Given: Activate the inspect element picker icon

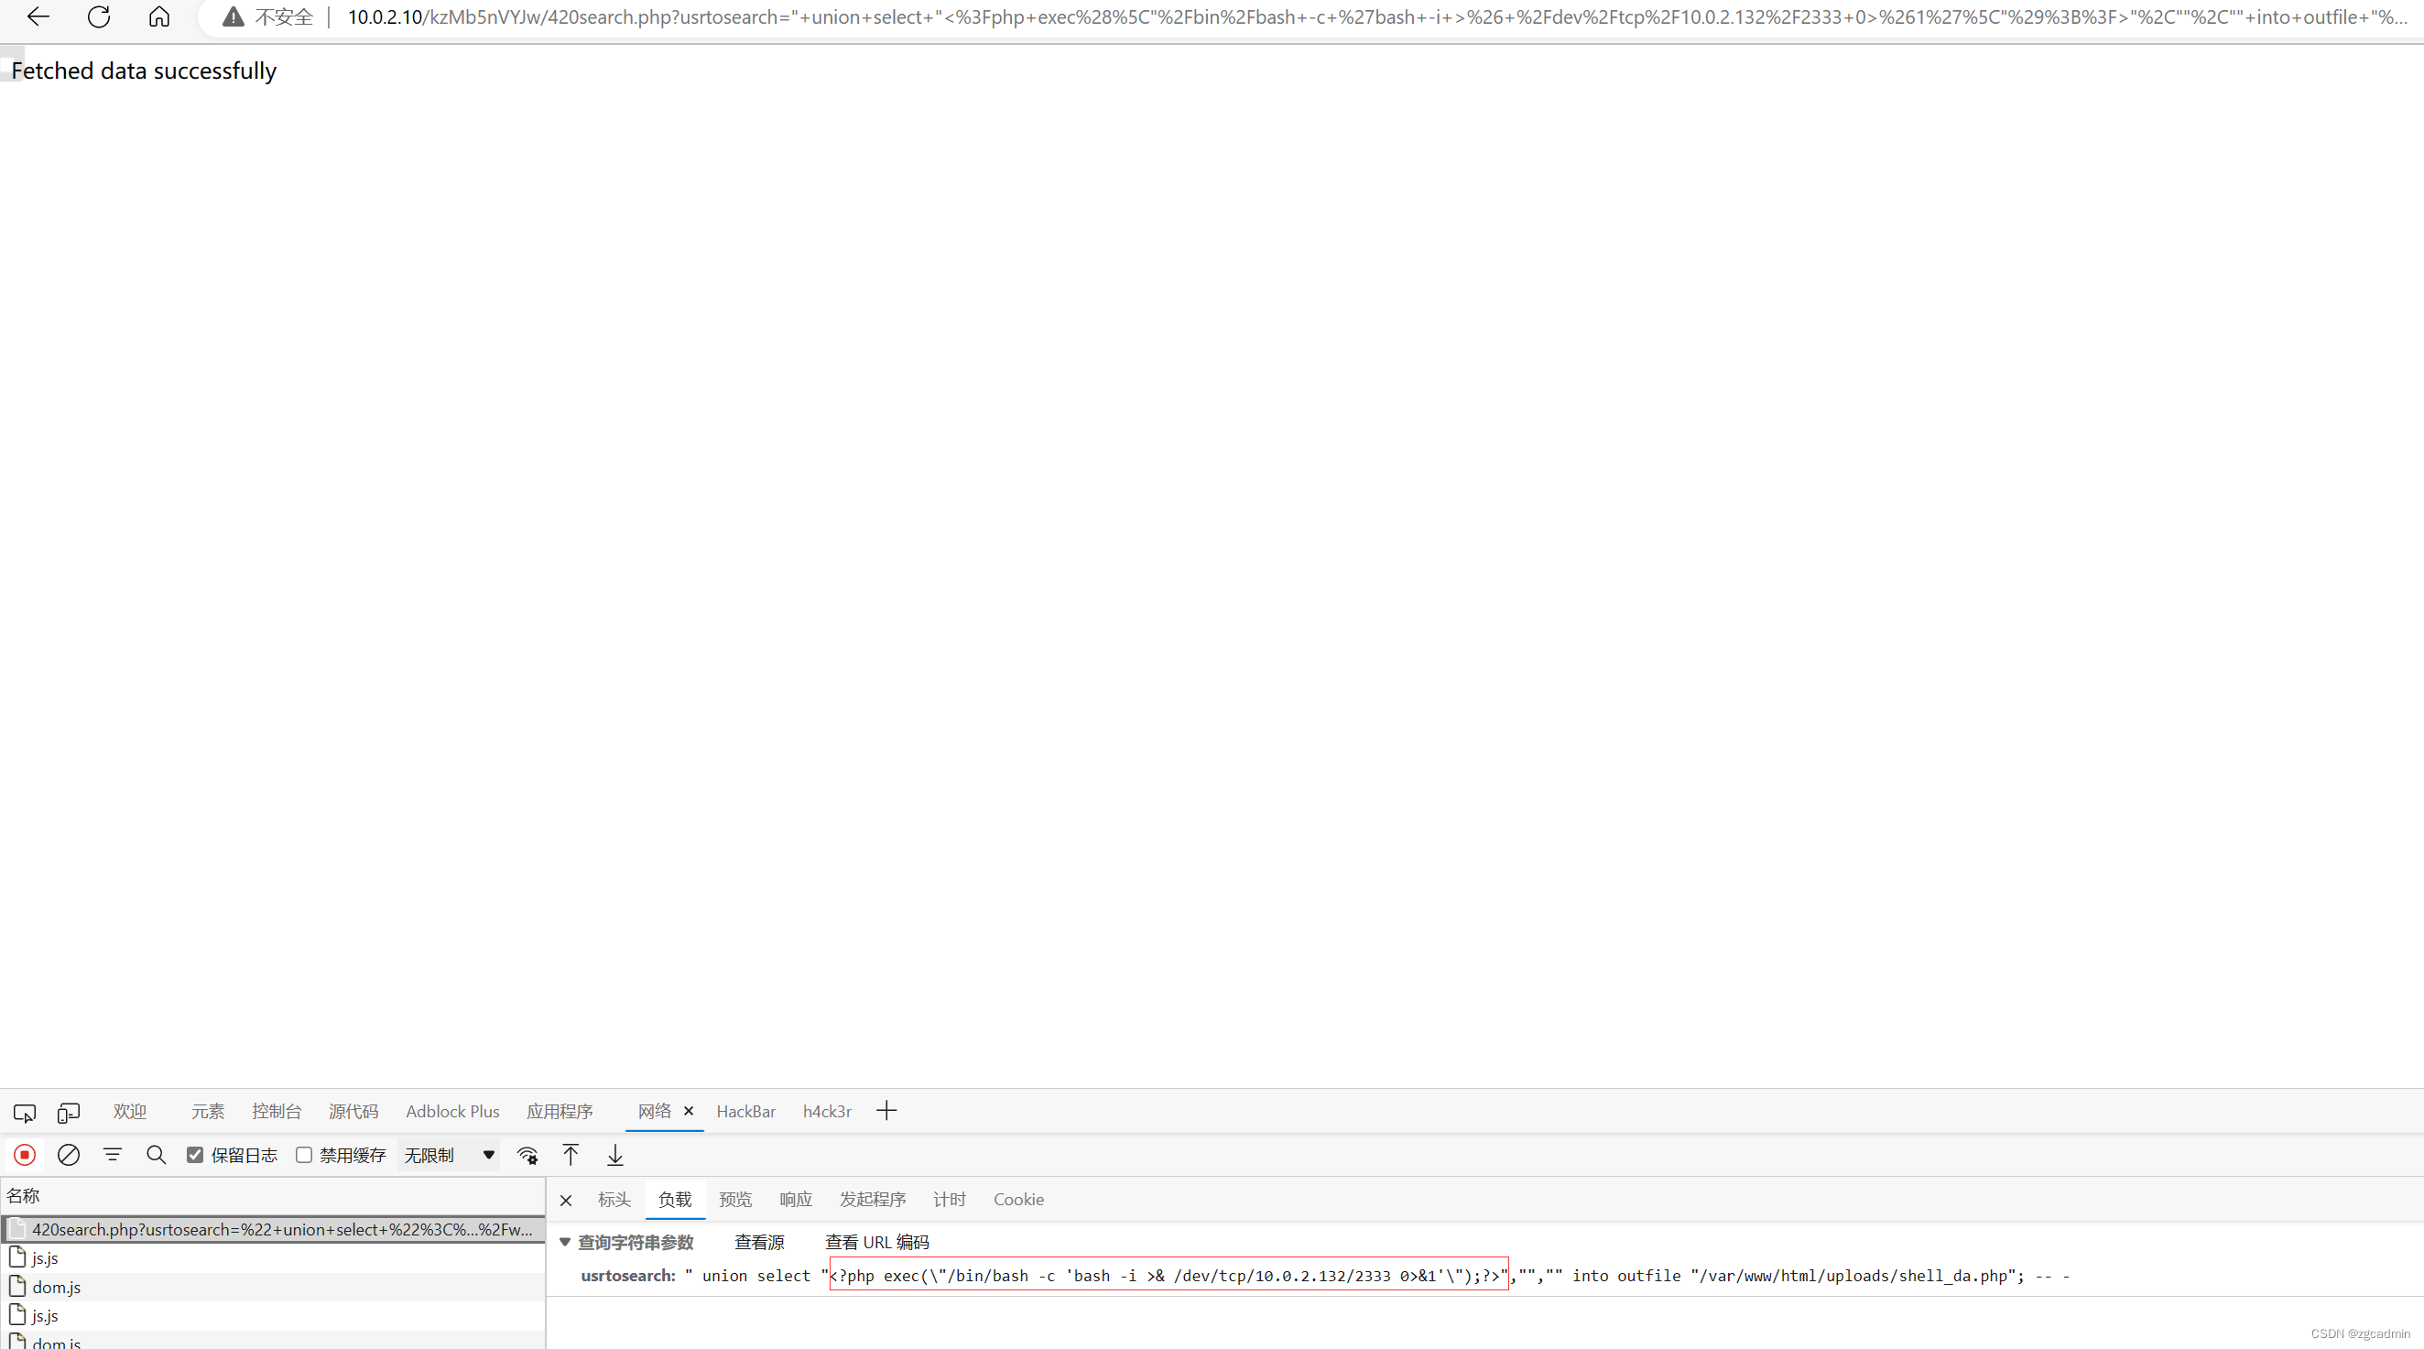Looking at the screenshot, I should click(x=25, y=1113).
